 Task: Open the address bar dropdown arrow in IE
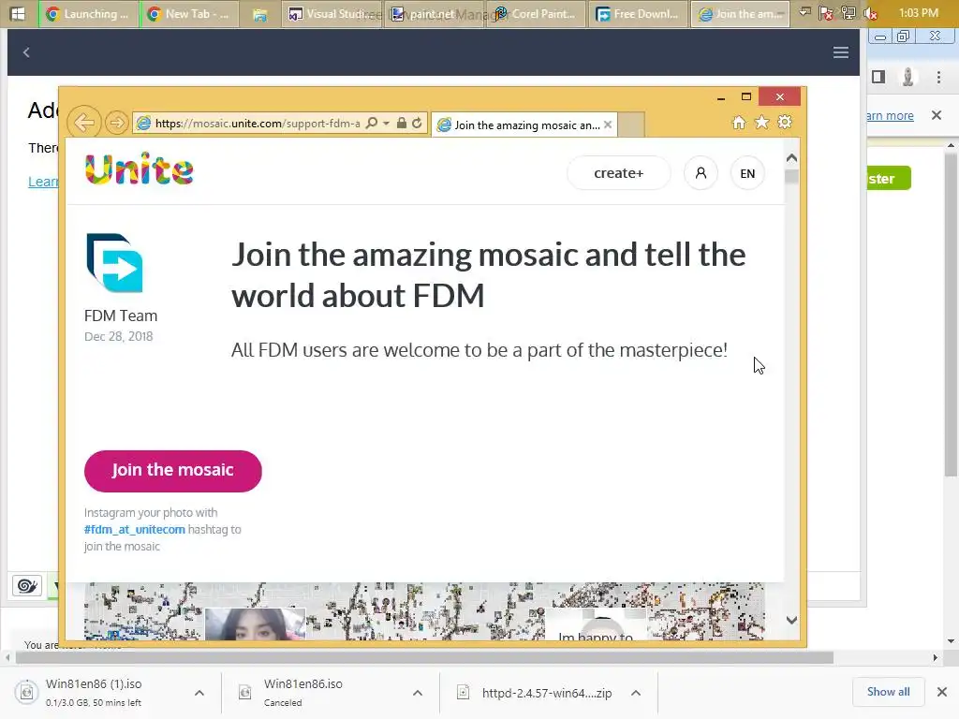[x=386, y=123]
